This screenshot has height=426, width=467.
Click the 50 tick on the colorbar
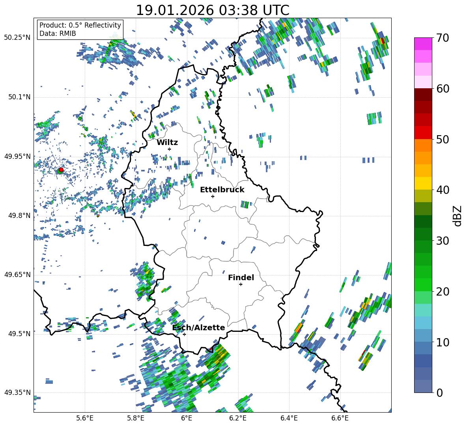pyautogui.click(x=442, y=140)
